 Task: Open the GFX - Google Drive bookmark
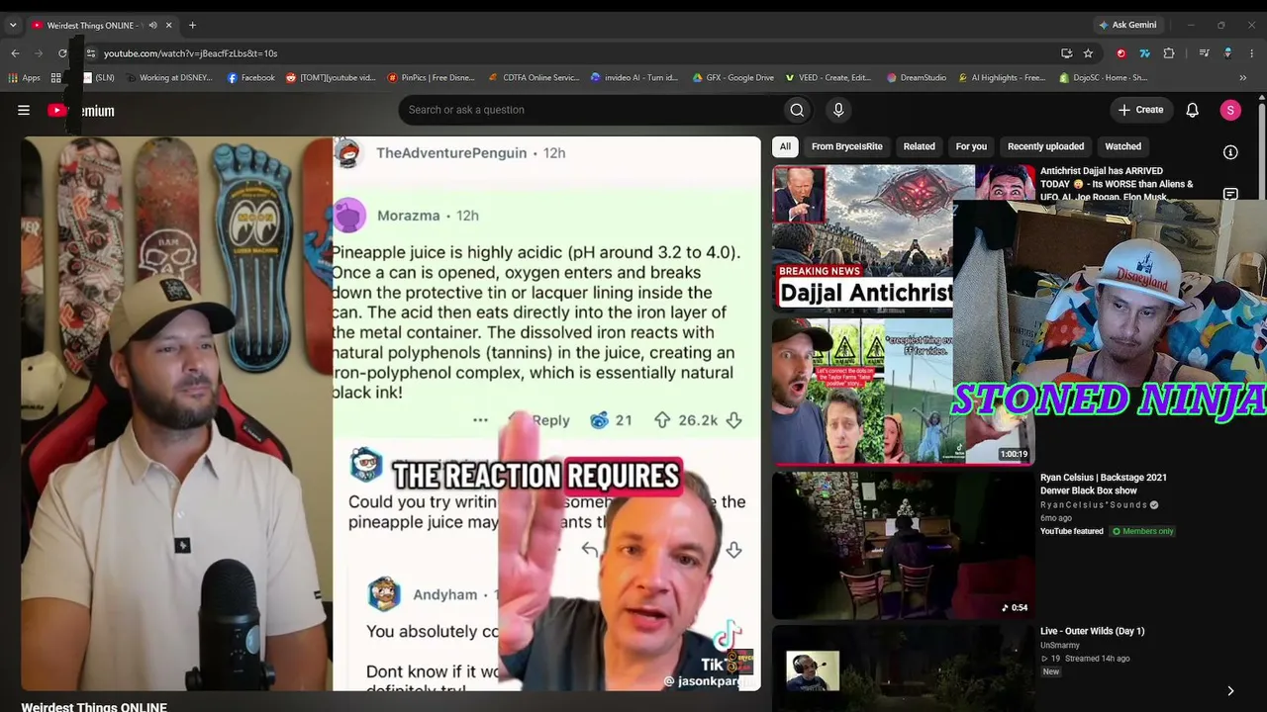733,77
